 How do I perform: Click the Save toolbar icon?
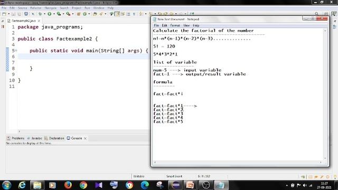[x=13, y=14]
